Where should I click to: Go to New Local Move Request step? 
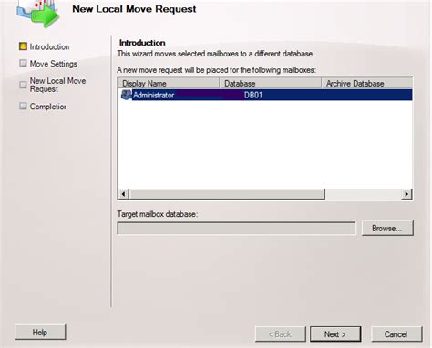pos(57,85)
